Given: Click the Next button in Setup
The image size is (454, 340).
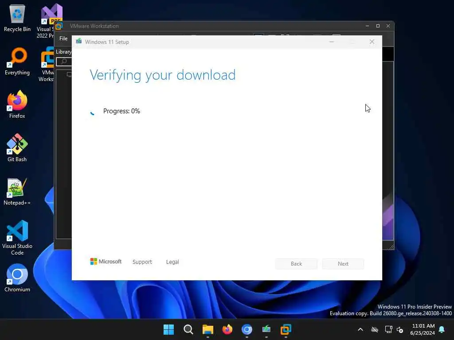Looking at the screenshot, I should 343,264.
